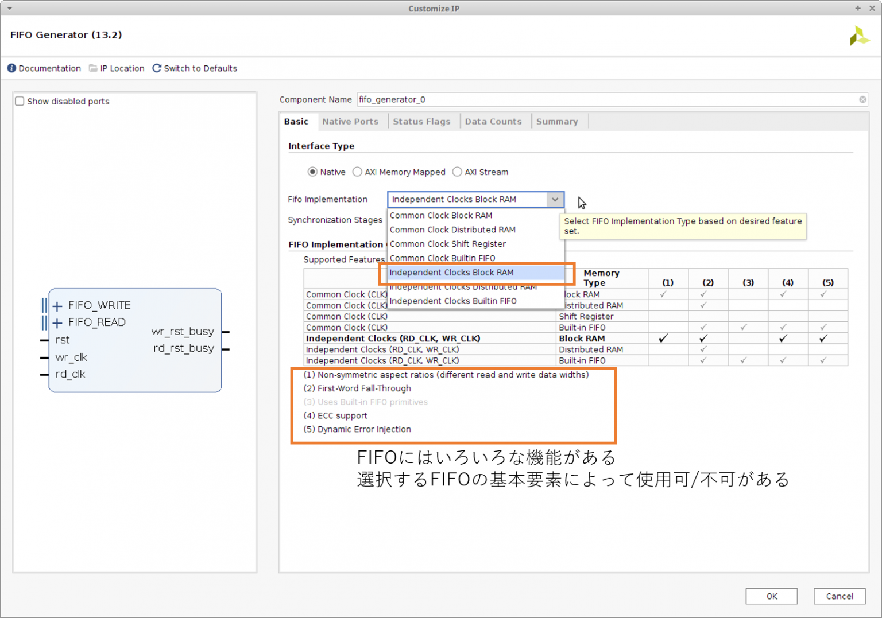Open window menu arrow in title bar

[x=10, y=9]
